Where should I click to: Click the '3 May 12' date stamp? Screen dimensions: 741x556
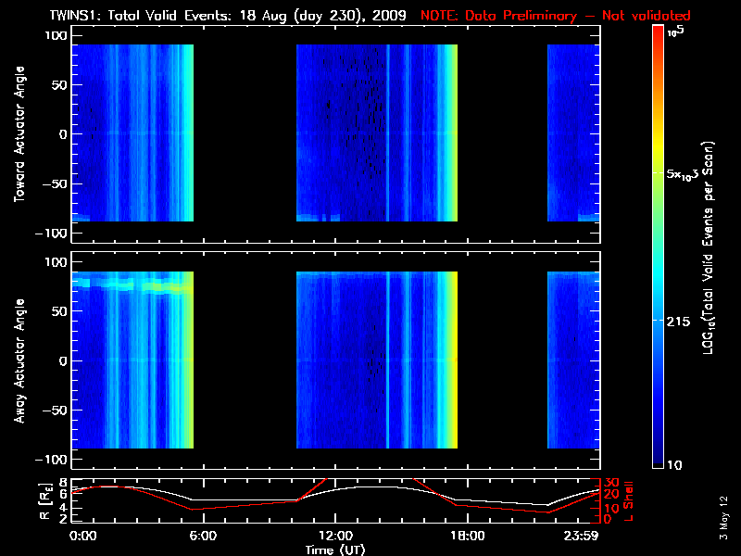click(x=723, y=518)
